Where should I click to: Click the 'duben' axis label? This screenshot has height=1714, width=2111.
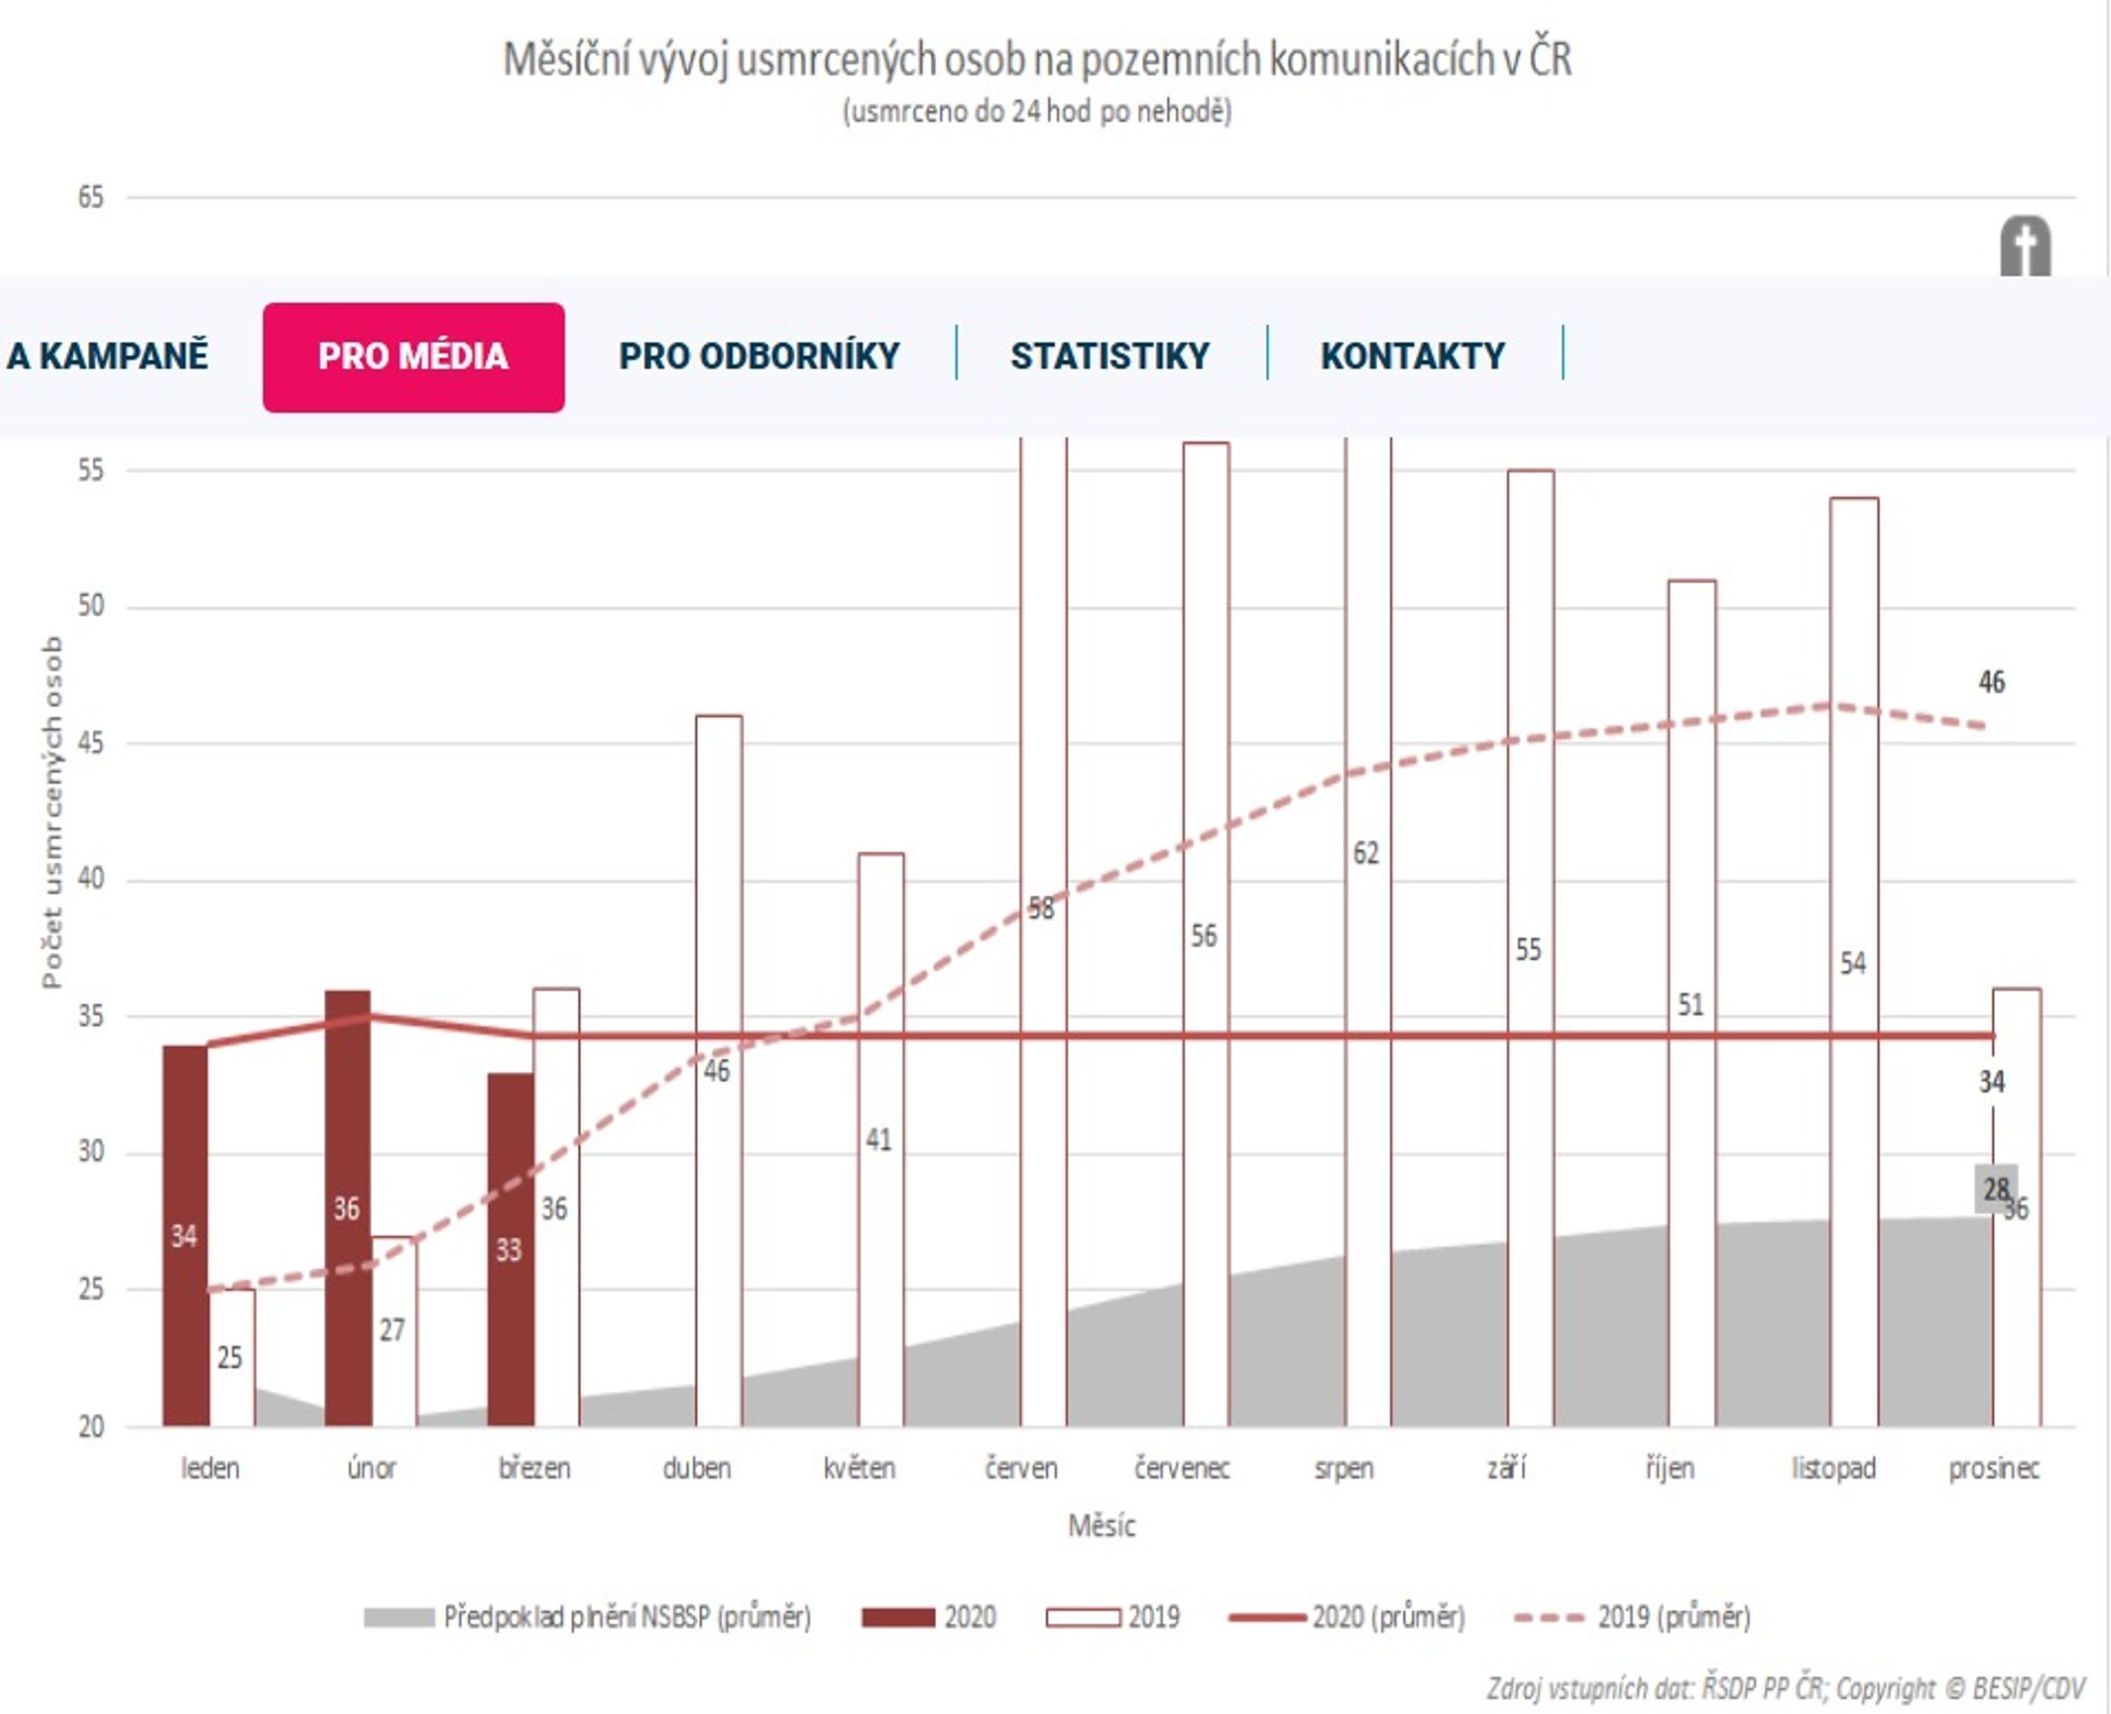click(x=697, y=1469)
